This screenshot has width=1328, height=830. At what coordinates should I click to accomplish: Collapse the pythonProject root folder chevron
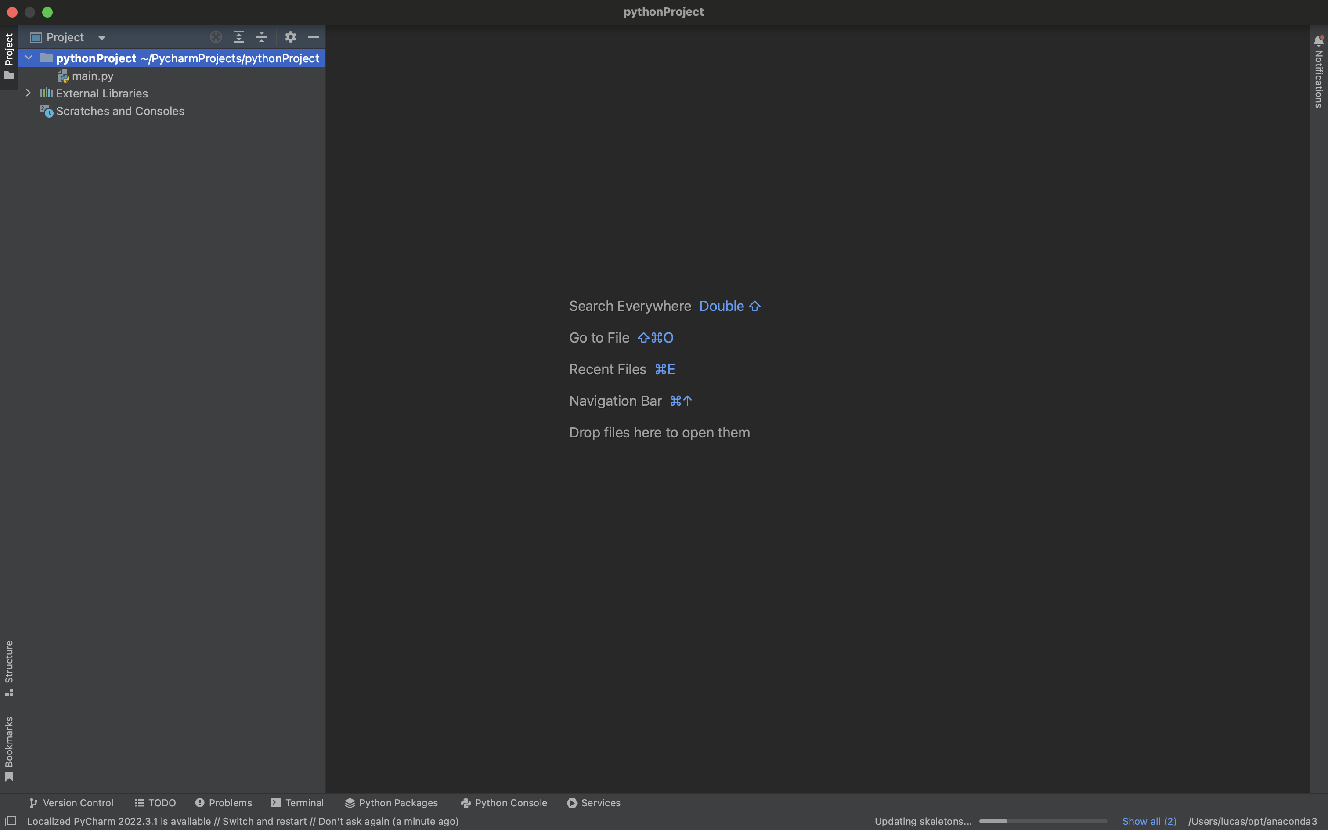coord(29,58)
